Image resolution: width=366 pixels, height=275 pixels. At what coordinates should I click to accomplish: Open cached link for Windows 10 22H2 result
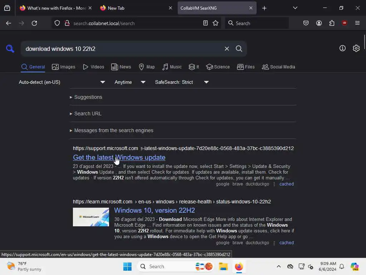[286, 243]
